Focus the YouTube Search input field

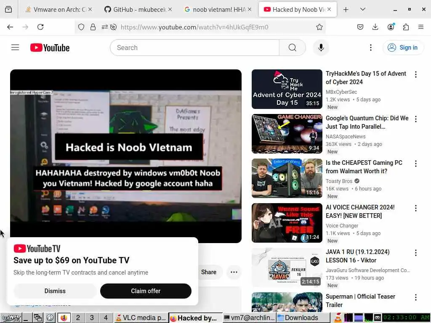click(194, 48)
